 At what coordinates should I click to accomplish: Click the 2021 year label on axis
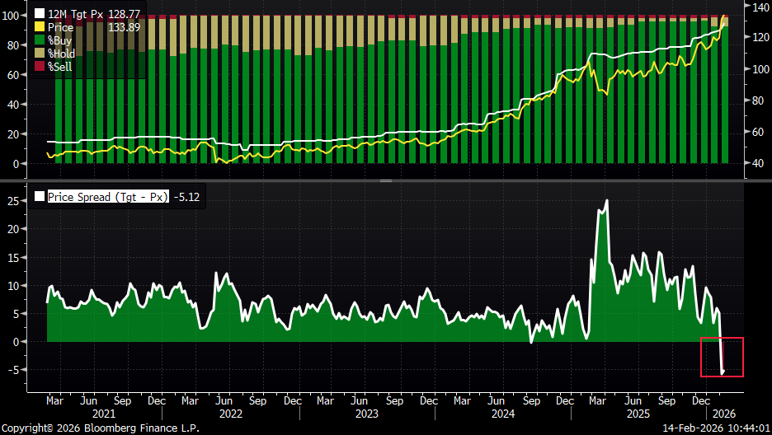pos(104,414)
